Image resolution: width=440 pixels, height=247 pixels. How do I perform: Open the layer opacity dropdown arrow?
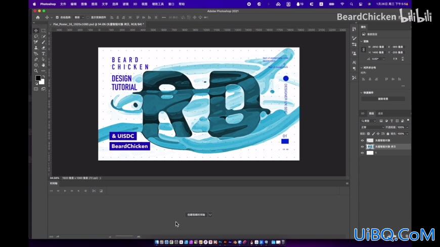point(407,127)
